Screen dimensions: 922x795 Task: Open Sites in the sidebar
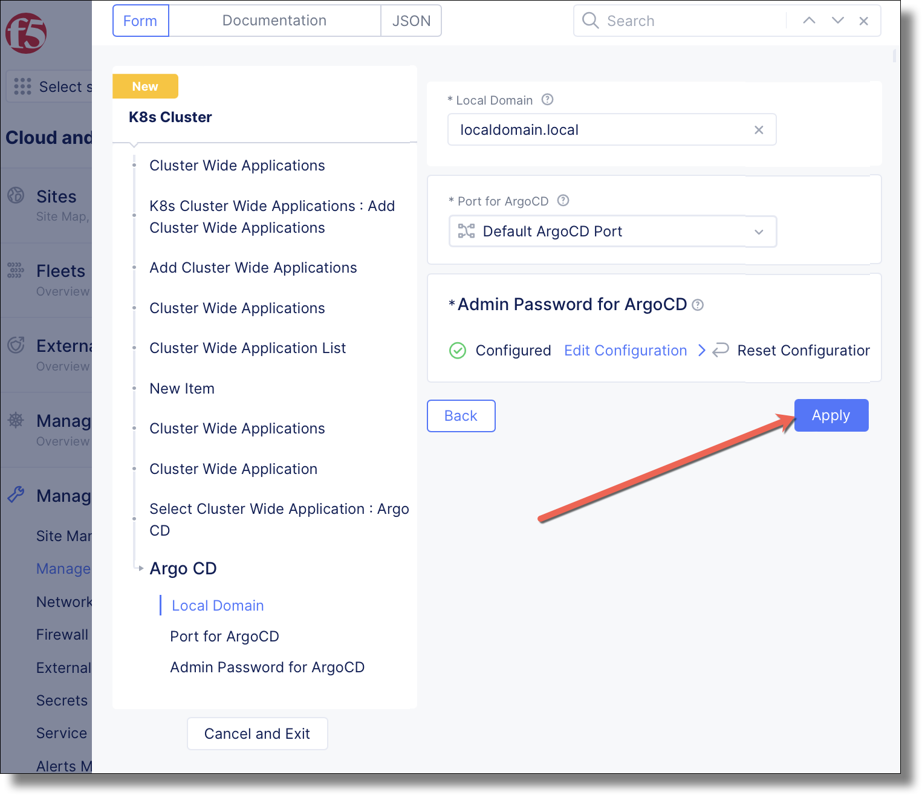pyautogui.click(x=56, y=196)
